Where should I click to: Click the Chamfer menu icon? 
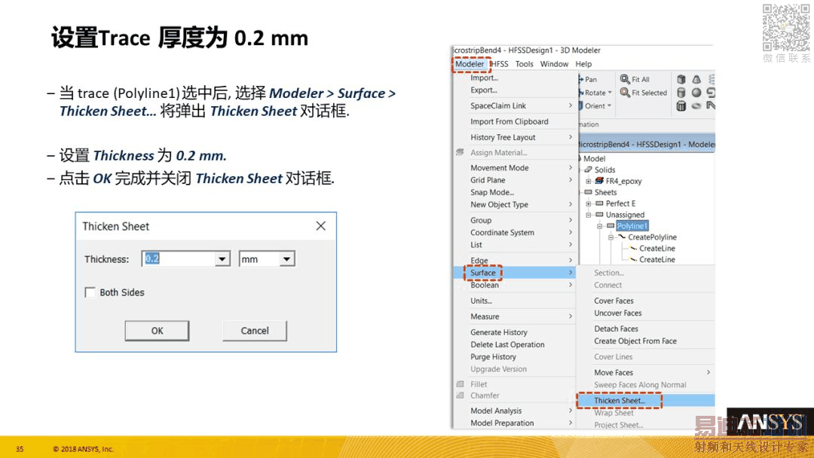460,395
